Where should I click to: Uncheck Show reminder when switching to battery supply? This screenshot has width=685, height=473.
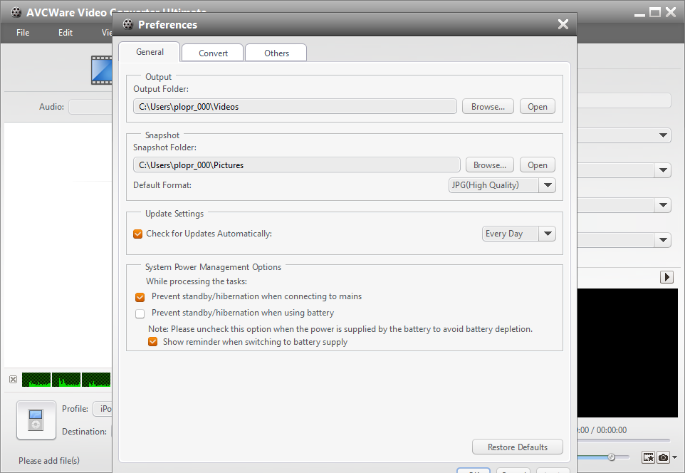point(152,342)
